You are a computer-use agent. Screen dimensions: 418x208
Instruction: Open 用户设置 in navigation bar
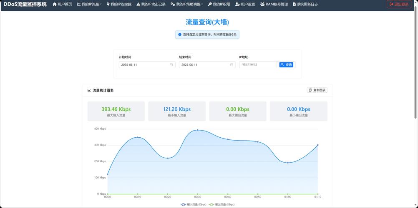(x=245, y=4)
